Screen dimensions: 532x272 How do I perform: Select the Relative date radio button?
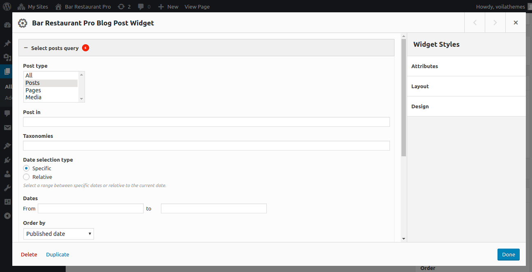click(26, 177)
